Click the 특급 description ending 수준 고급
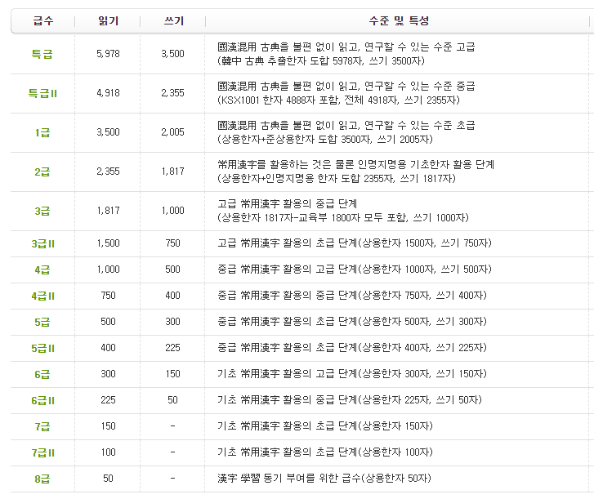The image size is (594, 499). 346,47
